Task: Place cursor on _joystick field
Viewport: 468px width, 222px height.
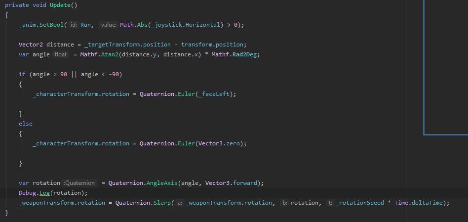Action: point(166,25)
